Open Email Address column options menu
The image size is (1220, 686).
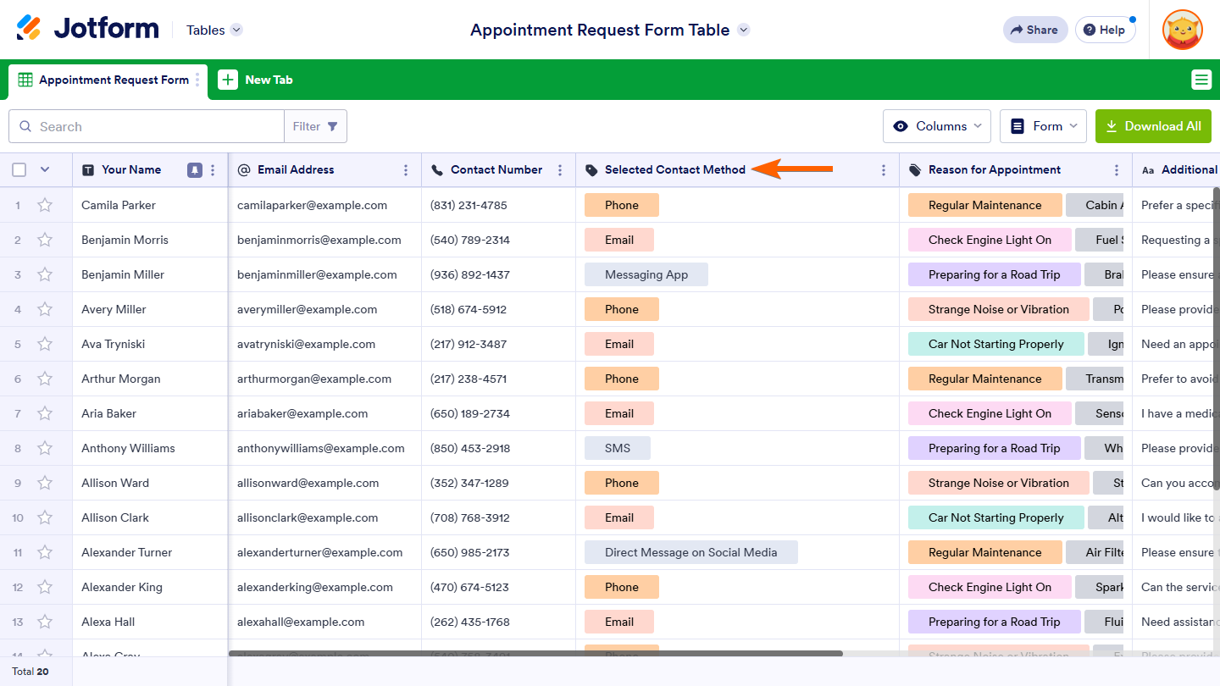click(406, 169)
